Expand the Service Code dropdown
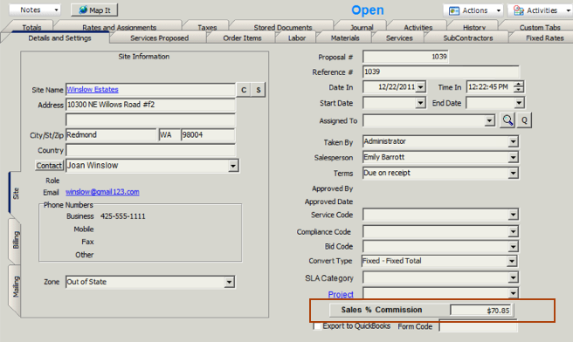 (x=513, y=215)
